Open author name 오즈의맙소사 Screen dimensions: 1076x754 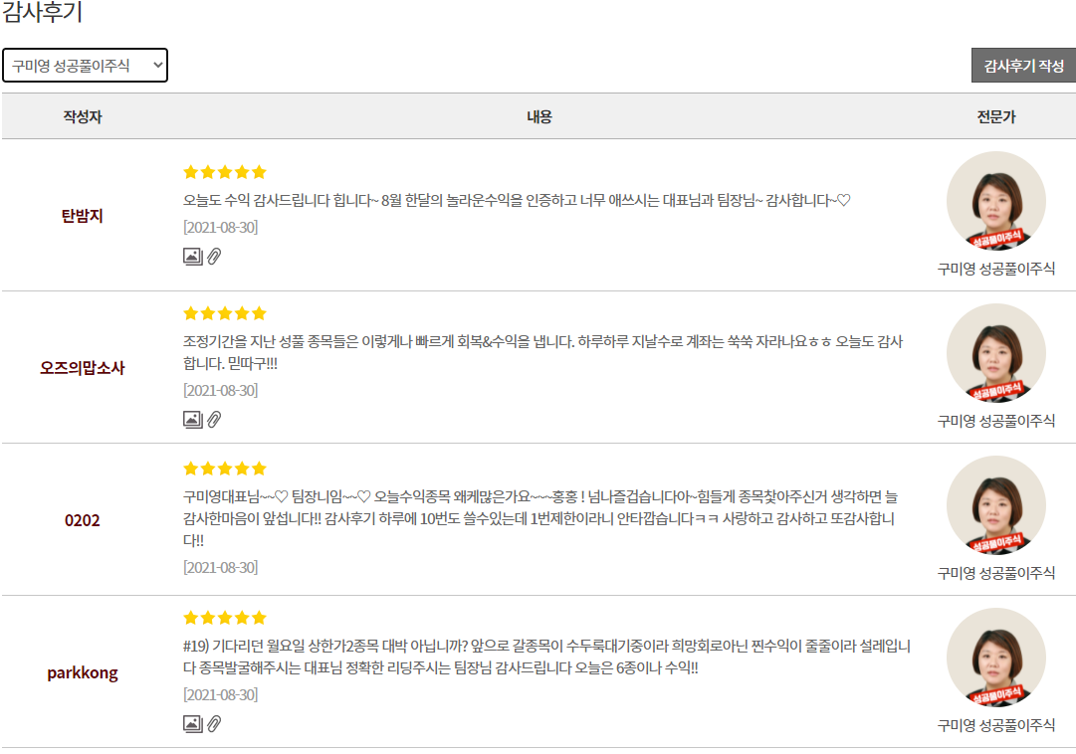click(x=83, y=368)
